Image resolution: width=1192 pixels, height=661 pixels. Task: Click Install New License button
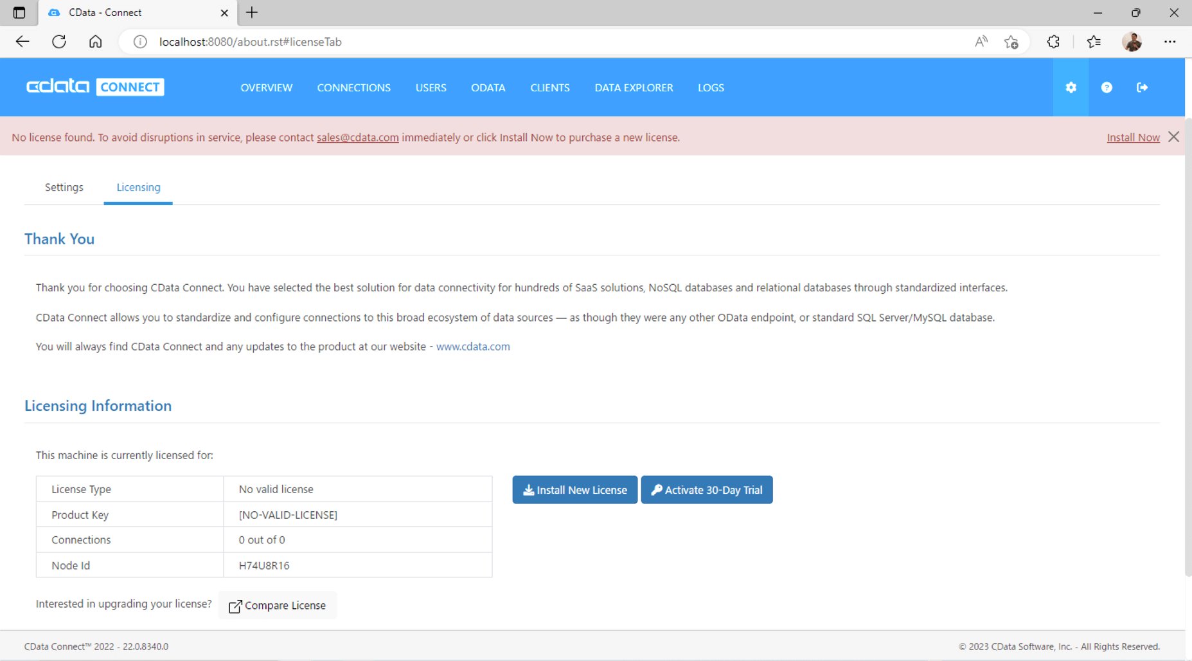coord(575,490)
